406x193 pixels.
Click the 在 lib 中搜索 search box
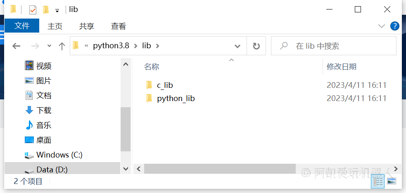(x=333, y=46)
